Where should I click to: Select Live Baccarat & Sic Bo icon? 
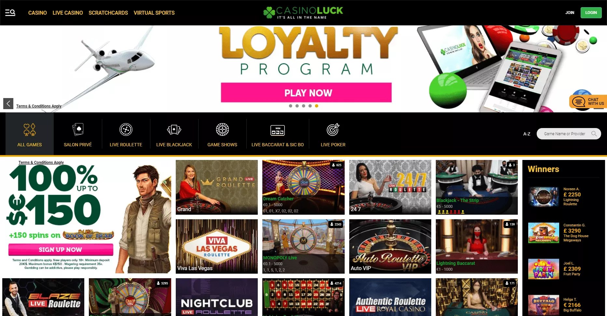point(278,130)
